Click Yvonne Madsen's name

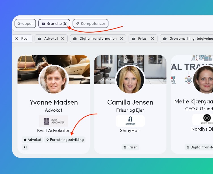(54, 102)
